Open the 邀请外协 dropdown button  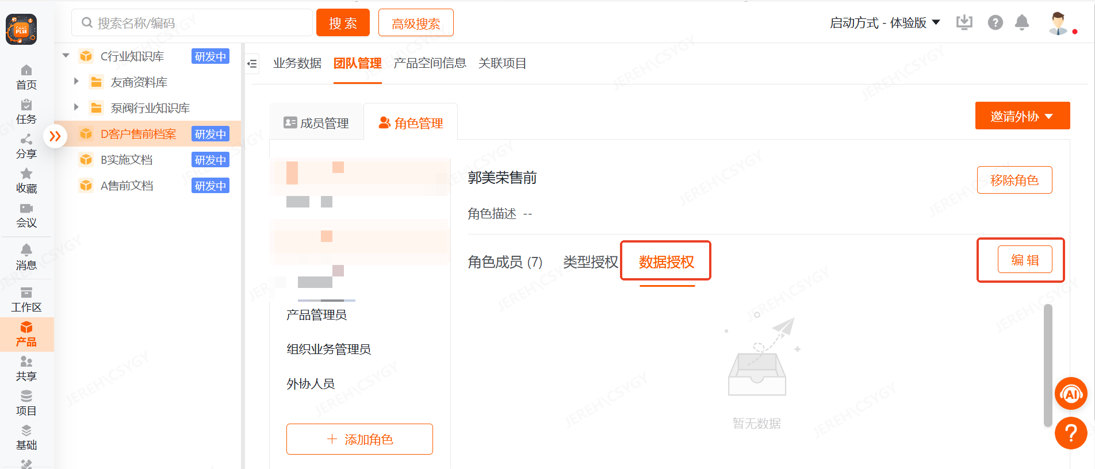(1023, 116)
